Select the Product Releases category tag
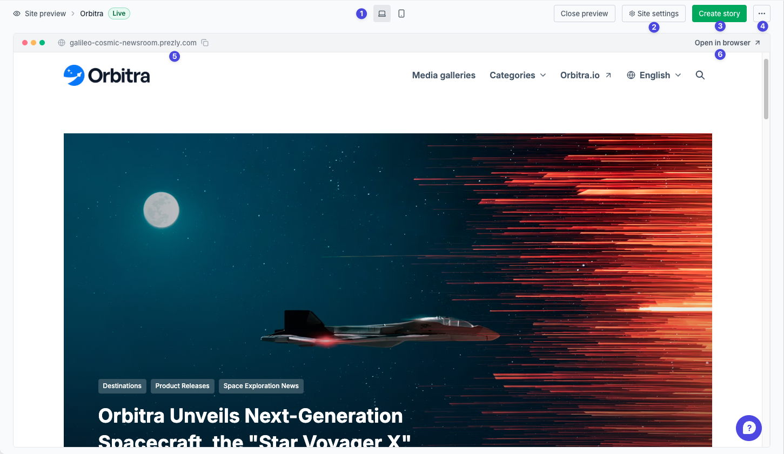Viewport: 784px width, 454px height. (x=182, y=386)
